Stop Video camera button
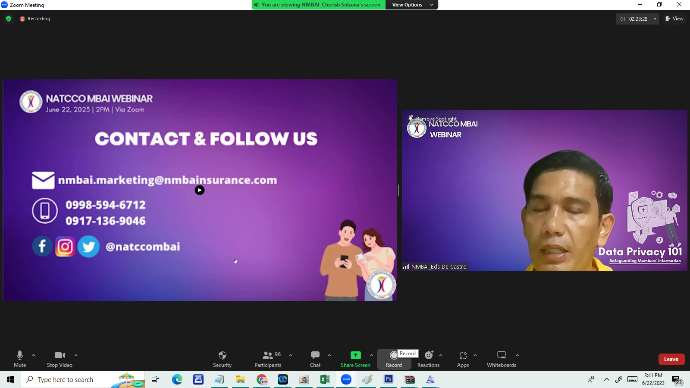Screen dimensions: 690x388 60,359
